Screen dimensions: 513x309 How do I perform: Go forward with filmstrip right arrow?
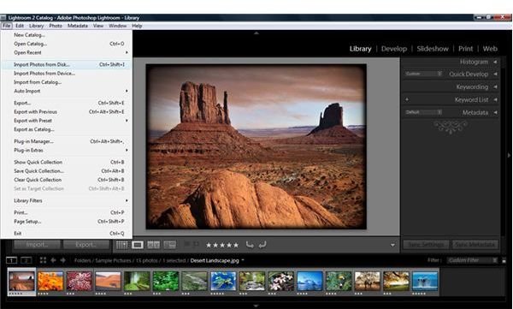pyautogui.click(x=62, y=260)
